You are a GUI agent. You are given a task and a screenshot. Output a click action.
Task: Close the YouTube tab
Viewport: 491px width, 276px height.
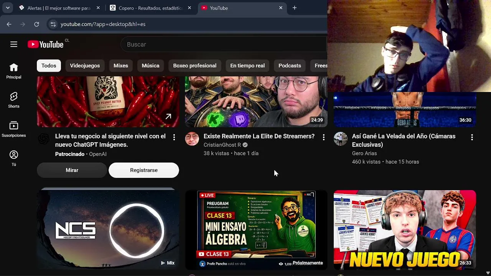tap(281, 8)
